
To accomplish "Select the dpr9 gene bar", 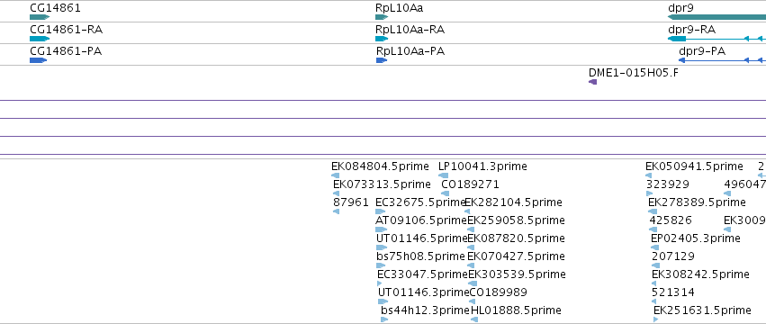I will [x=716, y=17].
